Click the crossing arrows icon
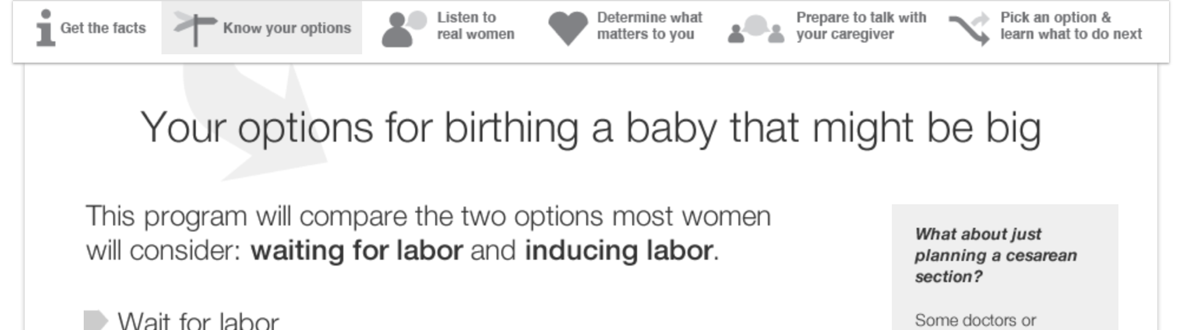This screenshot has height=330, width=1182. pyautogui.click(x=970, y=29)
